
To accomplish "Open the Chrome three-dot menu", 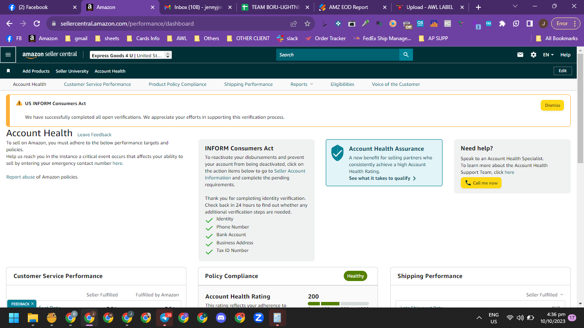I will point(576,23).
